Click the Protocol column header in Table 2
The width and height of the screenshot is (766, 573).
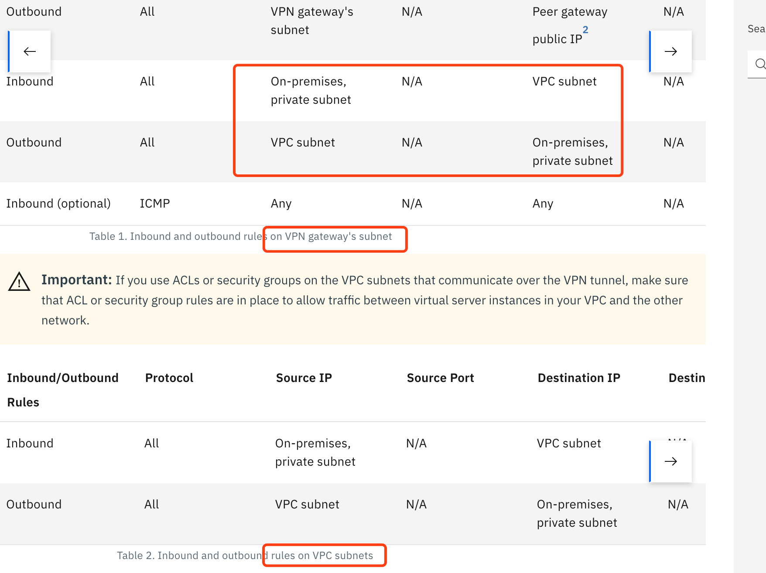pos(169,378)
